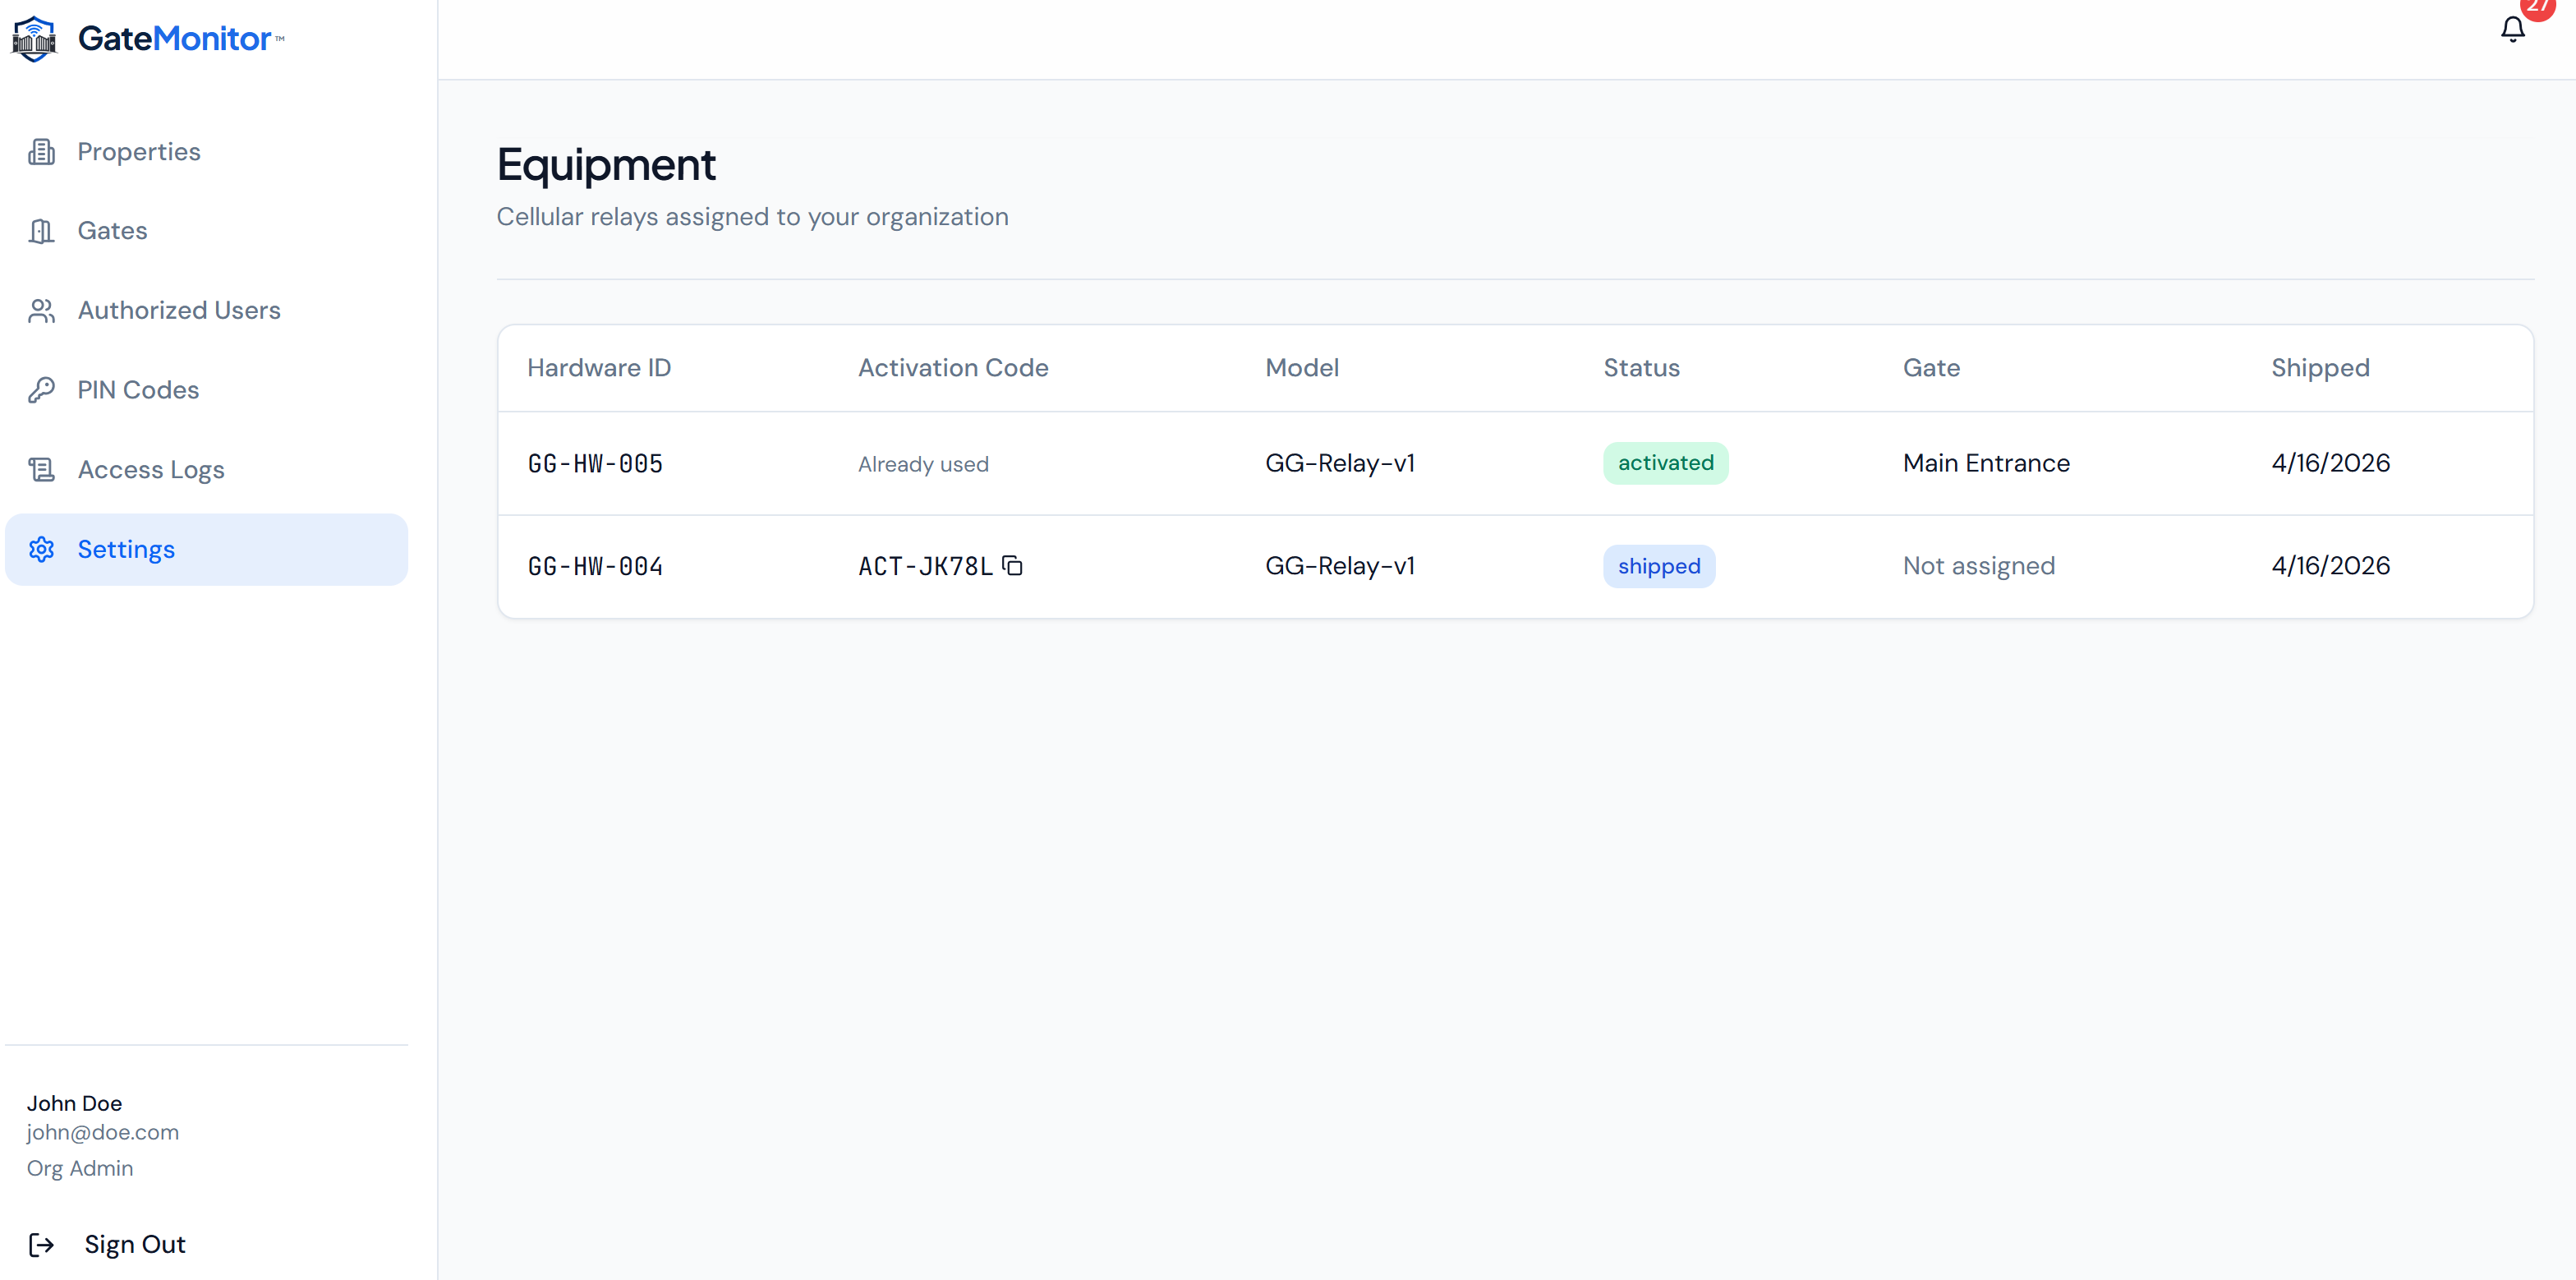The height and width of the screenshot is (1280, 2576).
Task: Click the Access Logs scroll icon
Action: (42, 470)
